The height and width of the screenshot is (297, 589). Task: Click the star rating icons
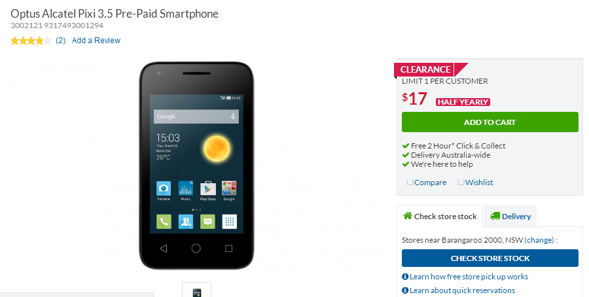(31, 41)
